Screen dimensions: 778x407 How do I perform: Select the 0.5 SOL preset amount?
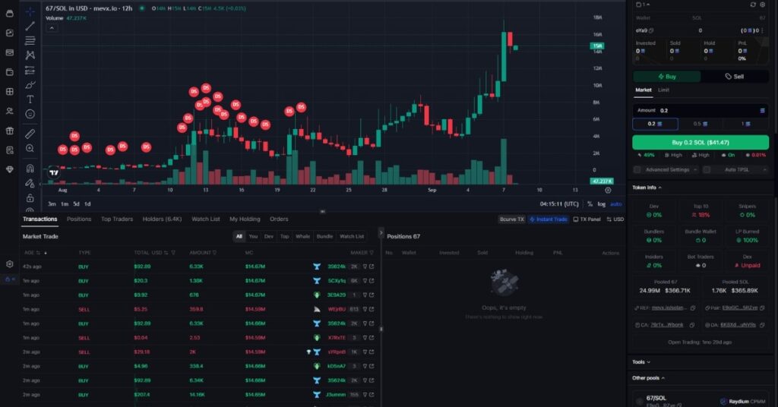(700, 124)
